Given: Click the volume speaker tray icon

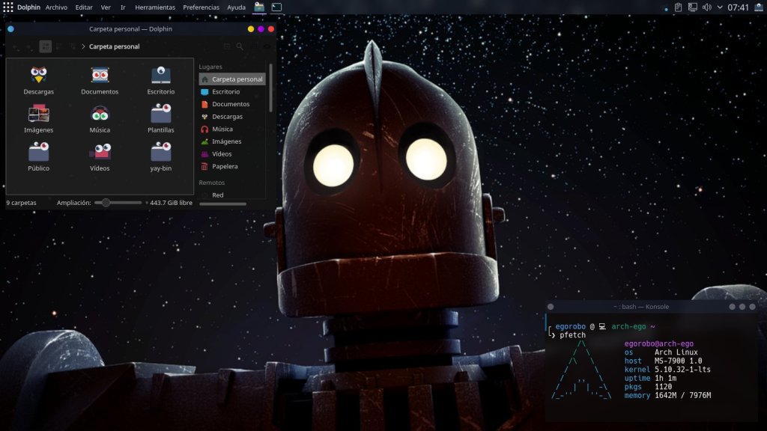Looking at the screenshot, I should pos(706,7).
